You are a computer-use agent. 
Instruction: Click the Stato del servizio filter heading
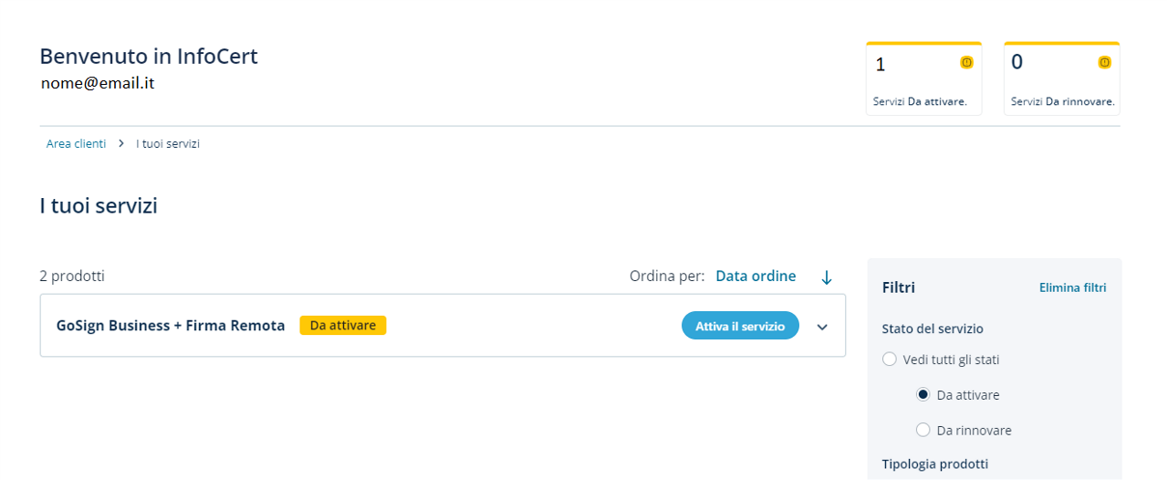933,329
